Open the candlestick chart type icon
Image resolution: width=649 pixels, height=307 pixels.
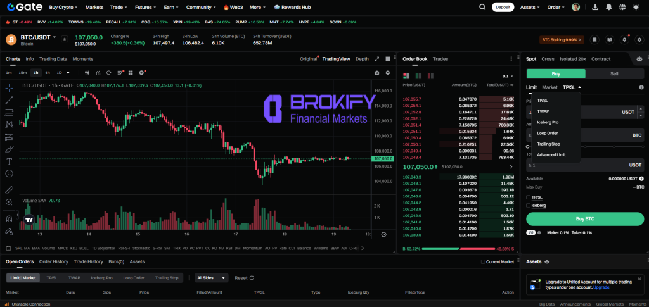pyautogui.click(x=87, y=73)
